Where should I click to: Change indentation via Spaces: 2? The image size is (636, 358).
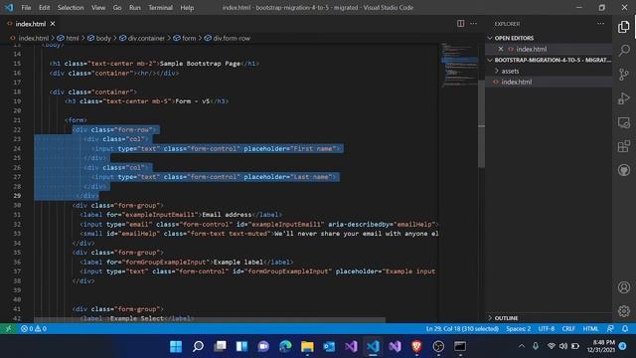(x=519, y=329)
